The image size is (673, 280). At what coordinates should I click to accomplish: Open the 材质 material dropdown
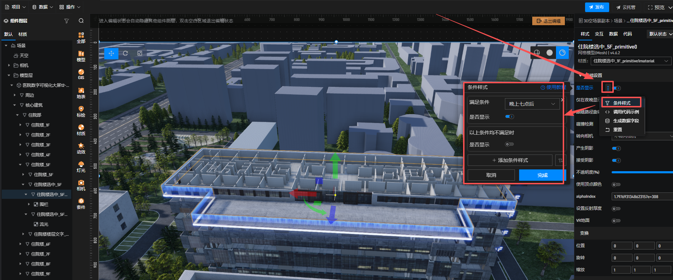coord(630,61)
